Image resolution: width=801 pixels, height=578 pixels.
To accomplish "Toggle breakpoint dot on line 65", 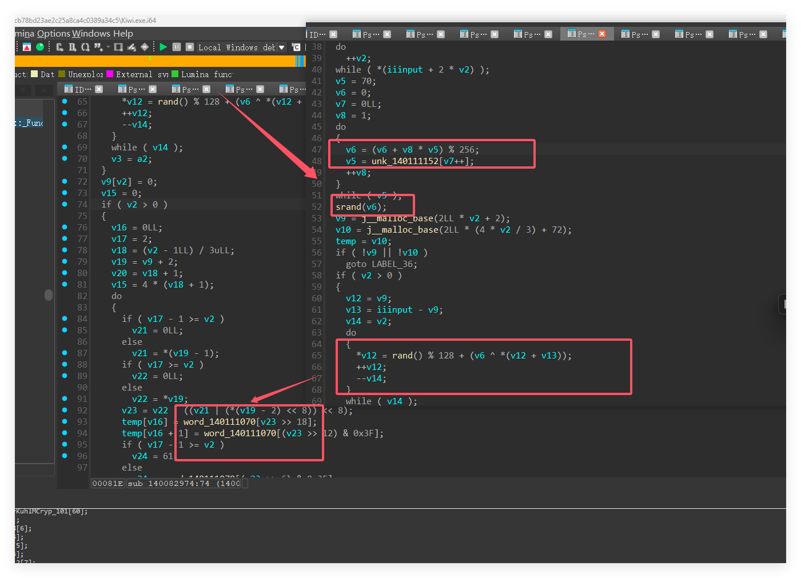I will [65, 101].
